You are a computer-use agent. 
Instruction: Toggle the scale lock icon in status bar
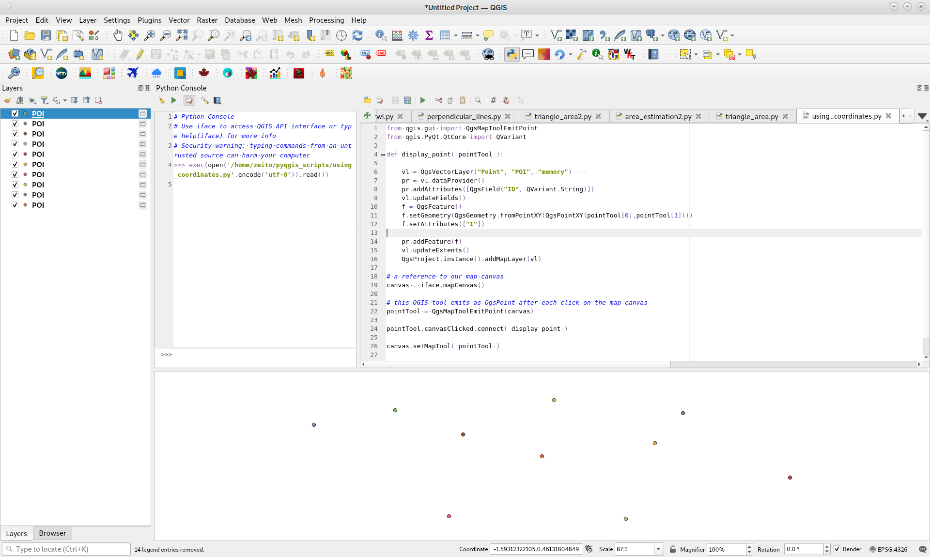pyautogui.click(x=673, y=549)
